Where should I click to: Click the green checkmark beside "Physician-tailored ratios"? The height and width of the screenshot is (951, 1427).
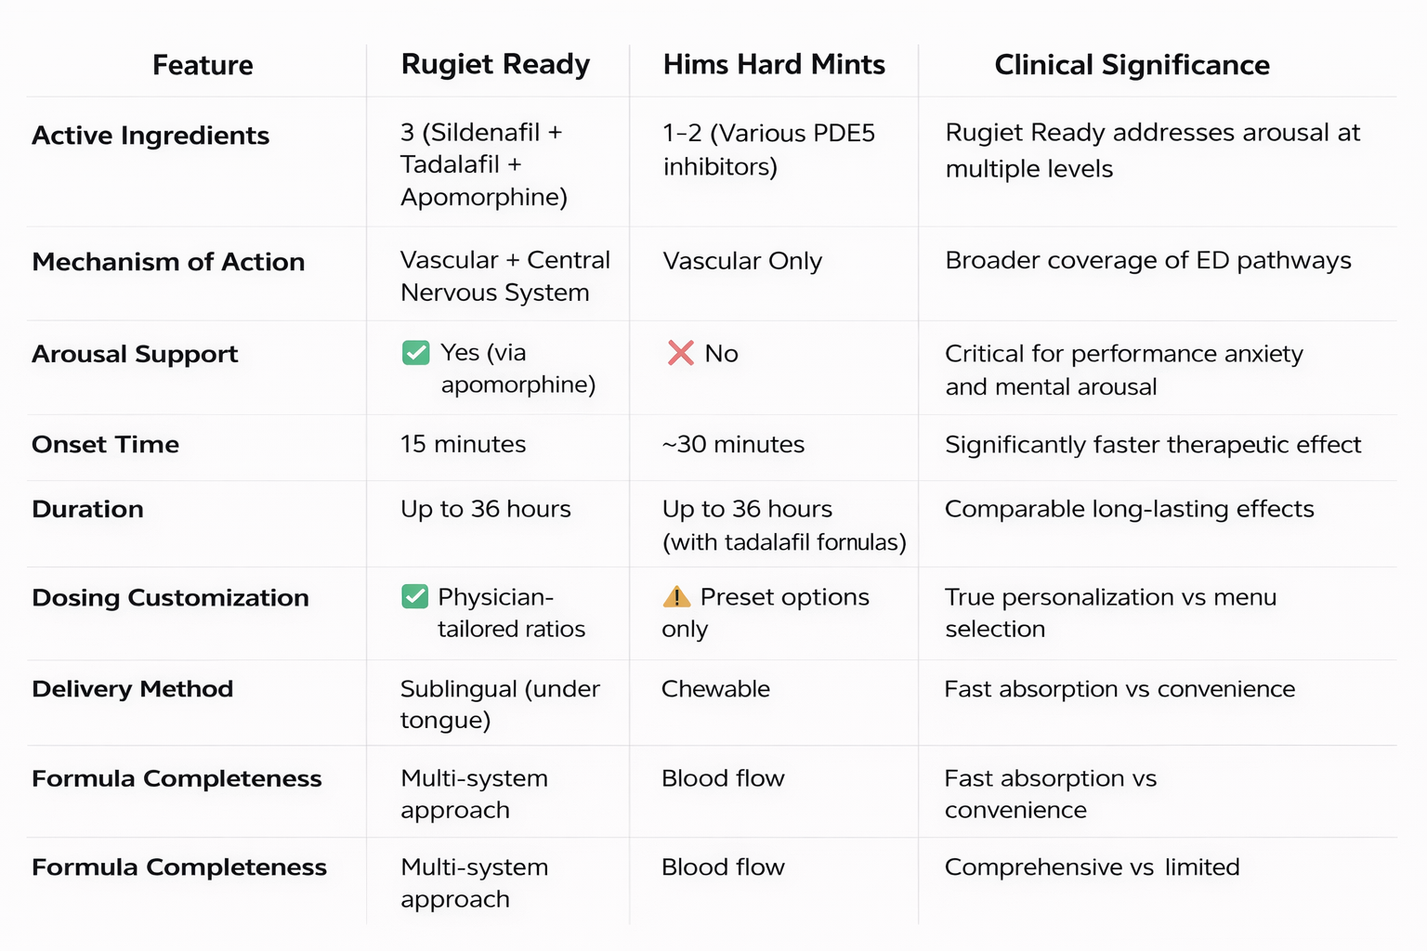coord(414,596)
